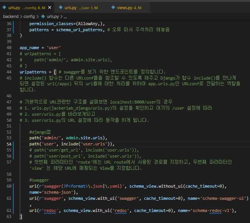Click "name='schema-redoc-v1'" on line 62
Viewport: 250px width, 223px height.
click(x=205, y=211)
